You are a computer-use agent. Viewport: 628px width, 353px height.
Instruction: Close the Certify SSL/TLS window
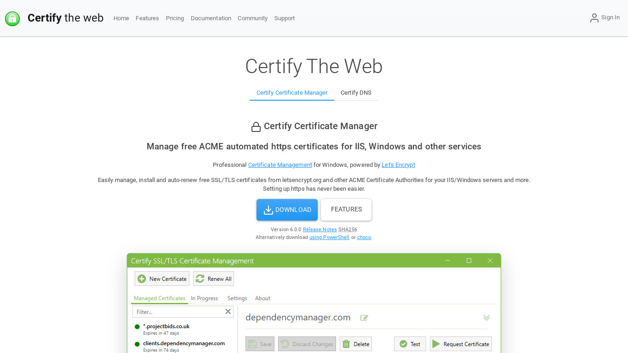pos(490,261)
